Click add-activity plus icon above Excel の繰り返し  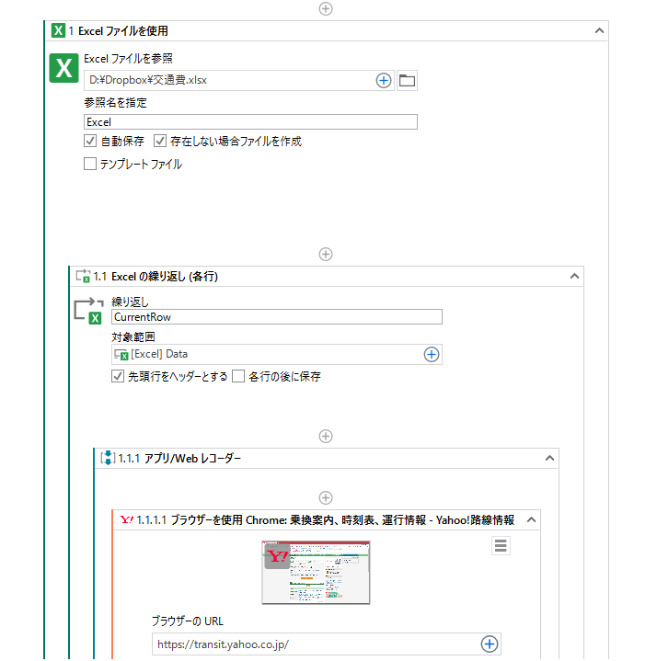(325, 254)
